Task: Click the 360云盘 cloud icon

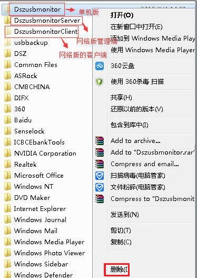Action: tap(100, 66)
